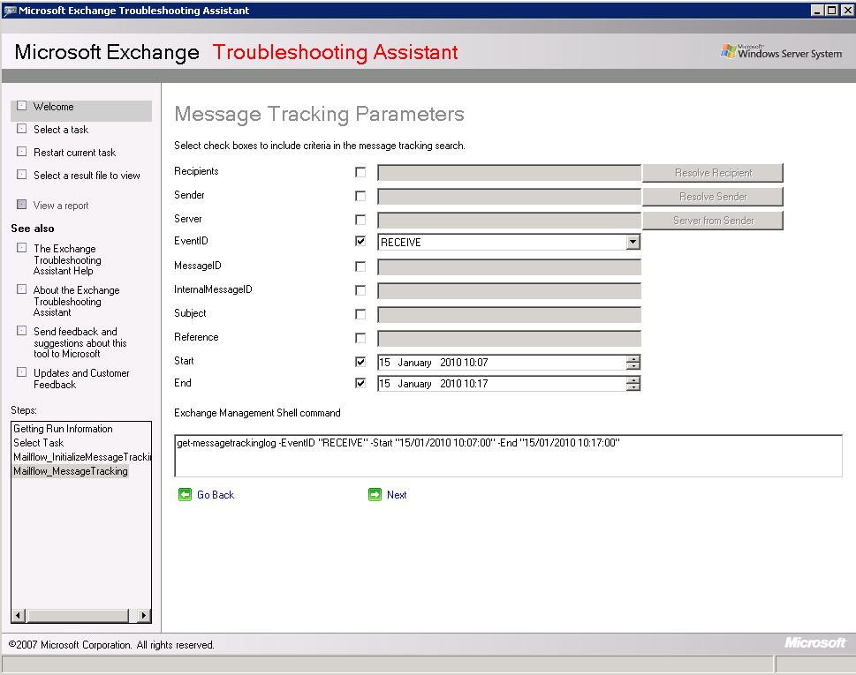856x675 pixels.
Task: Decrease the Start time with down spinner
Action: pos(633,366)
